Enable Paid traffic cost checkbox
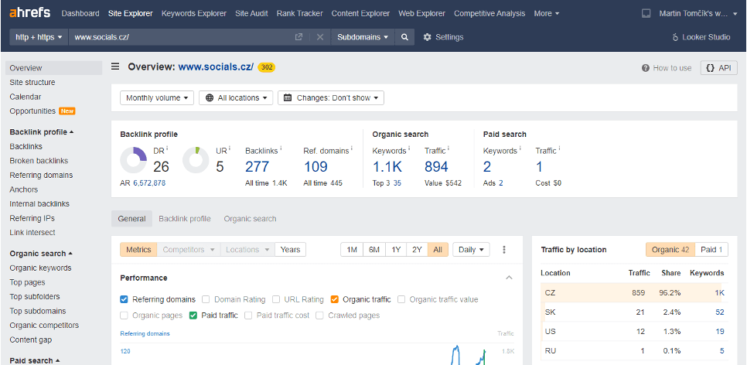This screenshot has width=747, height=365. tap(248, 315)
